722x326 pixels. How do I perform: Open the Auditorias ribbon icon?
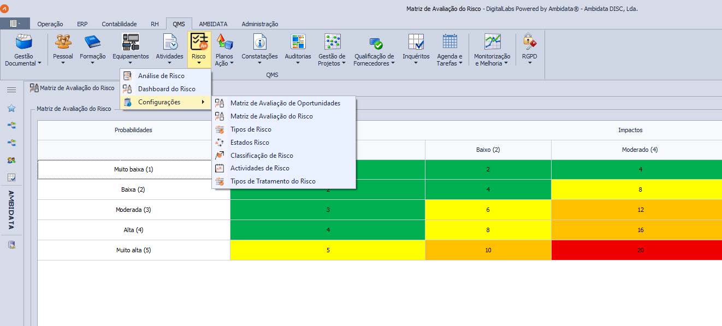click(x=298, y=42)
